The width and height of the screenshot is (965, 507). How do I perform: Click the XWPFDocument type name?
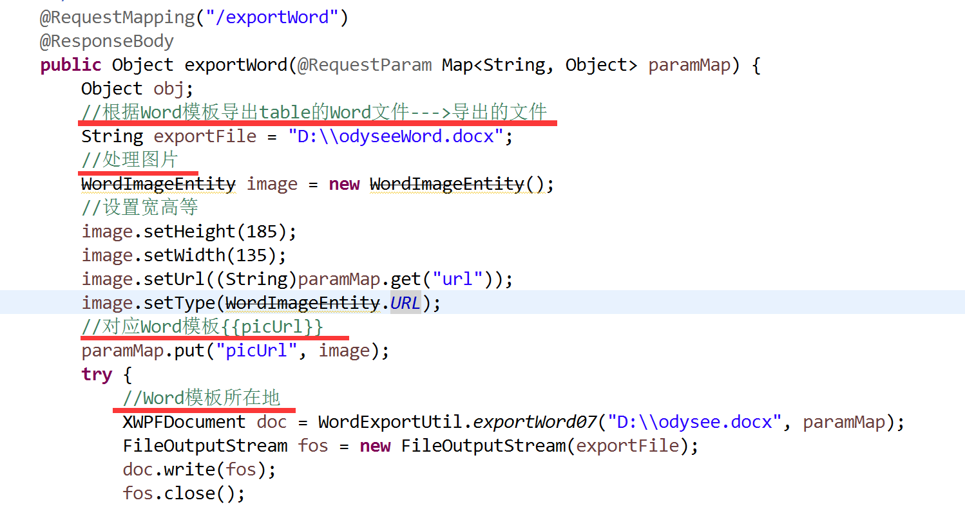coord(184,422)
